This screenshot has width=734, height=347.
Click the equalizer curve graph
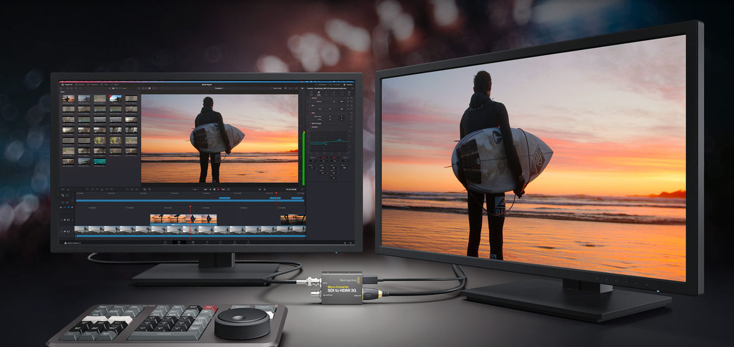click(328, 142)
